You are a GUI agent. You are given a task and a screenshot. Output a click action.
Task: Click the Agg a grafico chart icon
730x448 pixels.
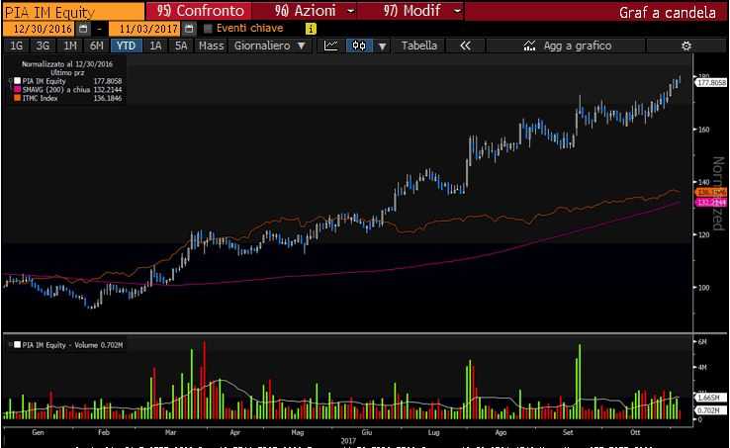(x=529, y=45)
